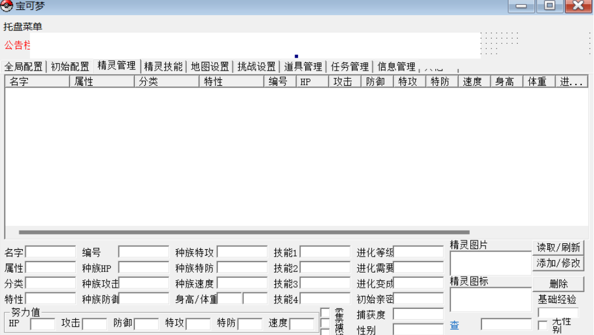Screen dimensions: 594x335
Task: Select the 精灵技能 tab
Action: [x=163, y=67]
